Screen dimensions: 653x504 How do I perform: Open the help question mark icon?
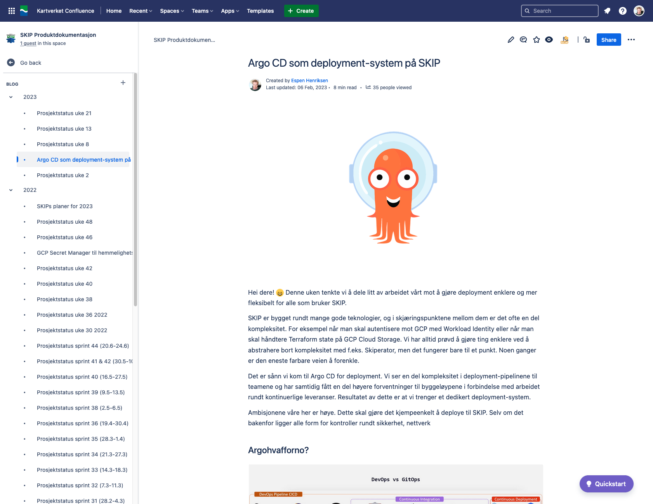(x=623, y=11)
